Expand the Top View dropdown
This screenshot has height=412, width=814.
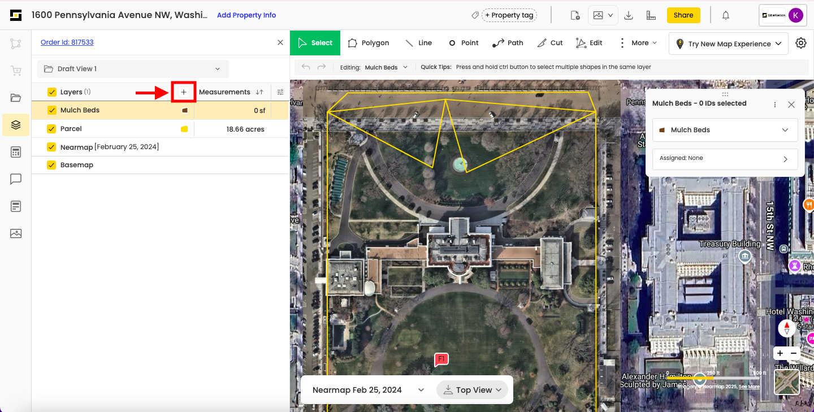tap(473, 390)
